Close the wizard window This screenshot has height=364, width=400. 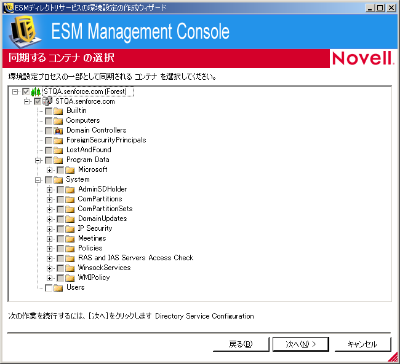tap(391, 8)
